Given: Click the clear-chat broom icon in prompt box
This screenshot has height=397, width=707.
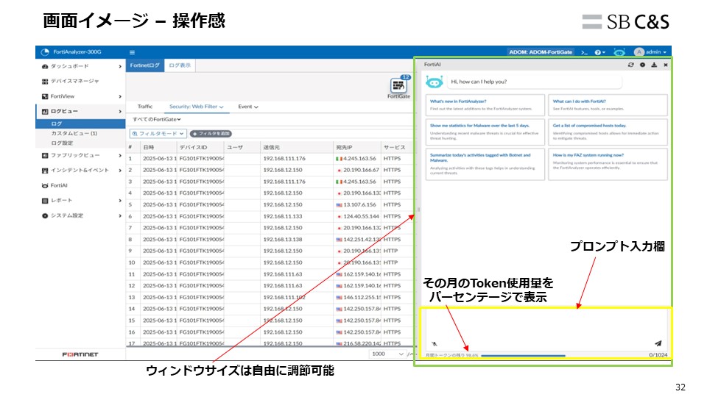Looking at the screenshot, I should (434, 343).
